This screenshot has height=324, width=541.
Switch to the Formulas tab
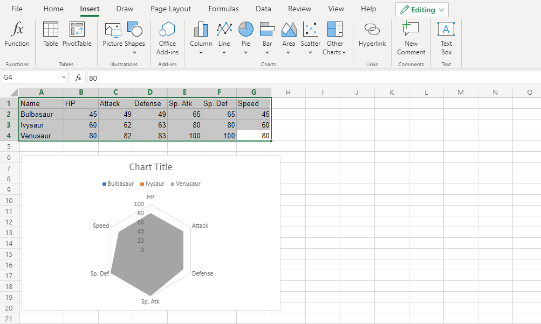click(223, 9)
